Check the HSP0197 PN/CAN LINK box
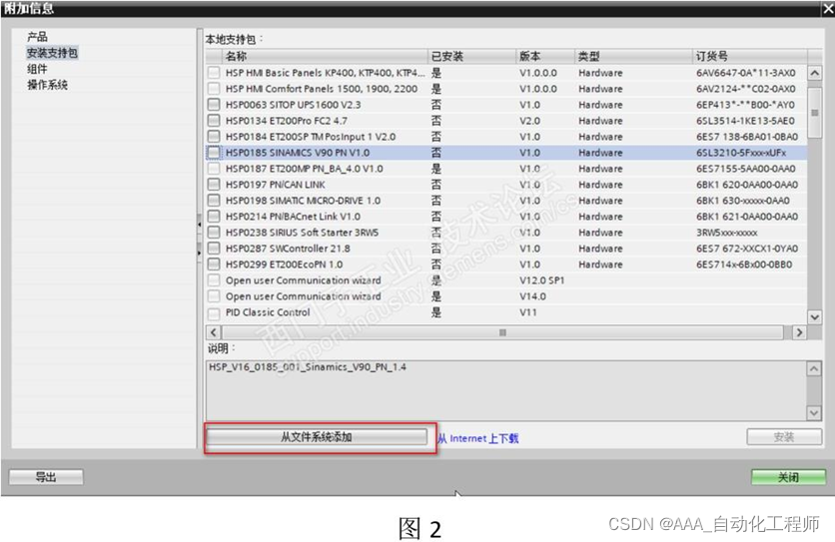 pyautogui.click(x=214, y=185)
